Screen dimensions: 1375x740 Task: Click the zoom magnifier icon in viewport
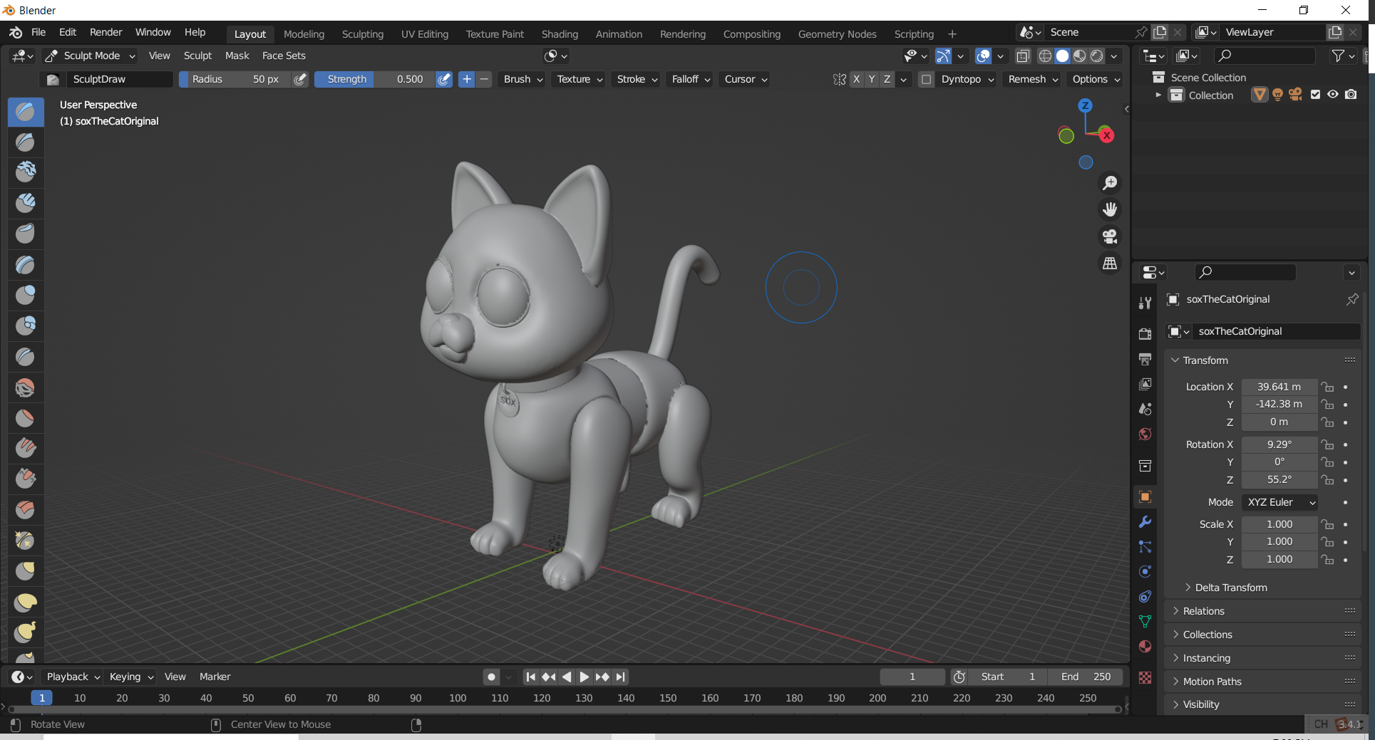pos(1110,182)
